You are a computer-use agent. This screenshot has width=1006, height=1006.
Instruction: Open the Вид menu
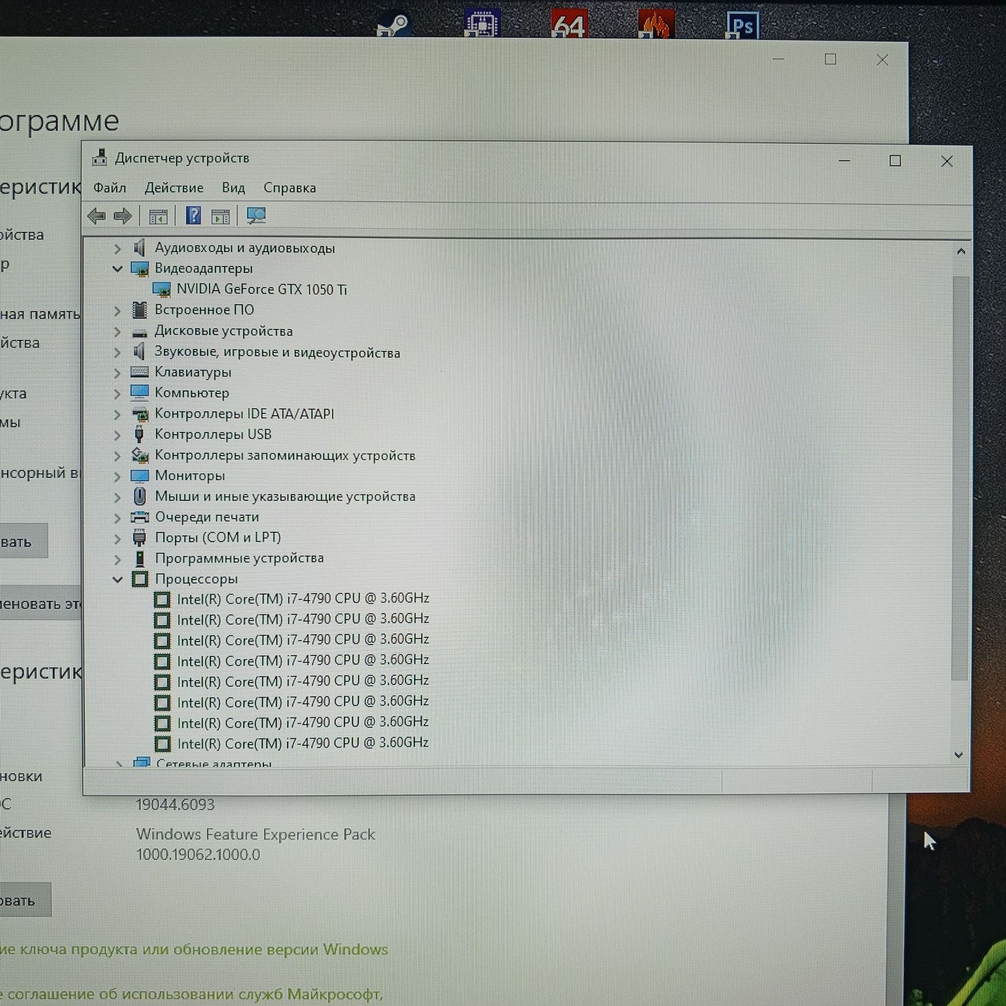(233, 188)
